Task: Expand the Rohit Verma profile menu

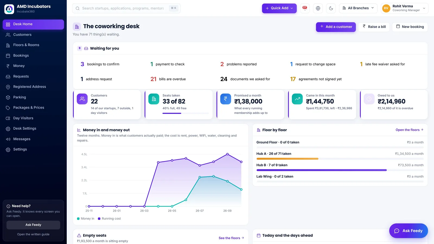Action: pyautogui.click(x=404, y=8)
